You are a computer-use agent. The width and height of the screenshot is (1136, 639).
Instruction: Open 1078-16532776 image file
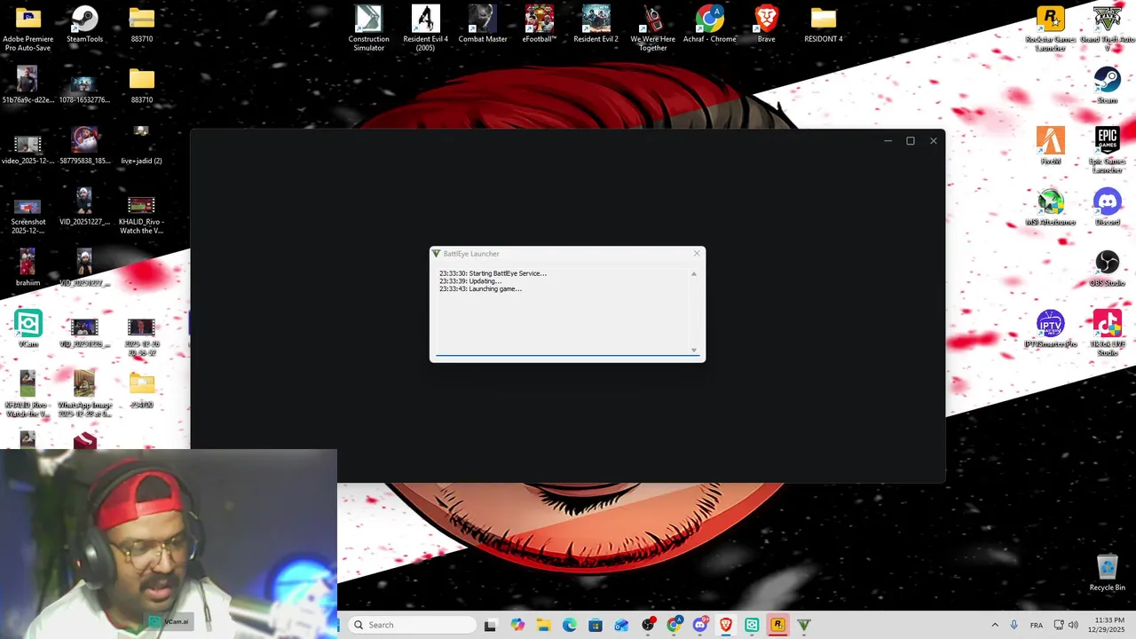coord(84,89)
